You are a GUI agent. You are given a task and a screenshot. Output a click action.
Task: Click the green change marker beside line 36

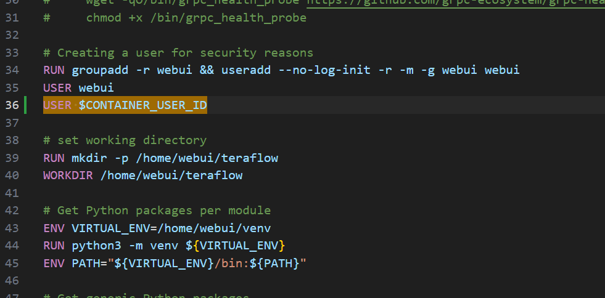pos(26,105)
